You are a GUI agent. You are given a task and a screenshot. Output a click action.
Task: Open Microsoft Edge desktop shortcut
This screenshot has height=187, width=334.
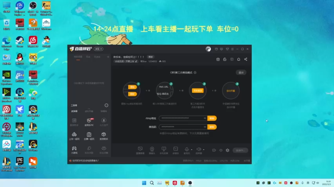[x=6, y=43]
